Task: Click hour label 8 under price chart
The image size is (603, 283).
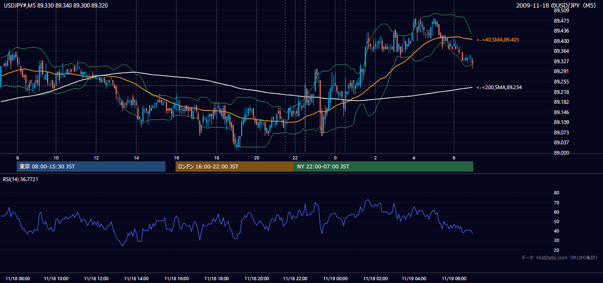Action: [17, 158]
